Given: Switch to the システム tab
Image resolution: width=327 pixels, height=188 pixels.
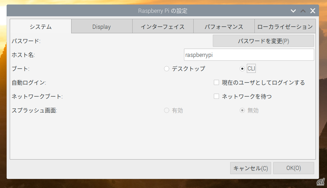Looking at the screenshot, I should 41,26.
